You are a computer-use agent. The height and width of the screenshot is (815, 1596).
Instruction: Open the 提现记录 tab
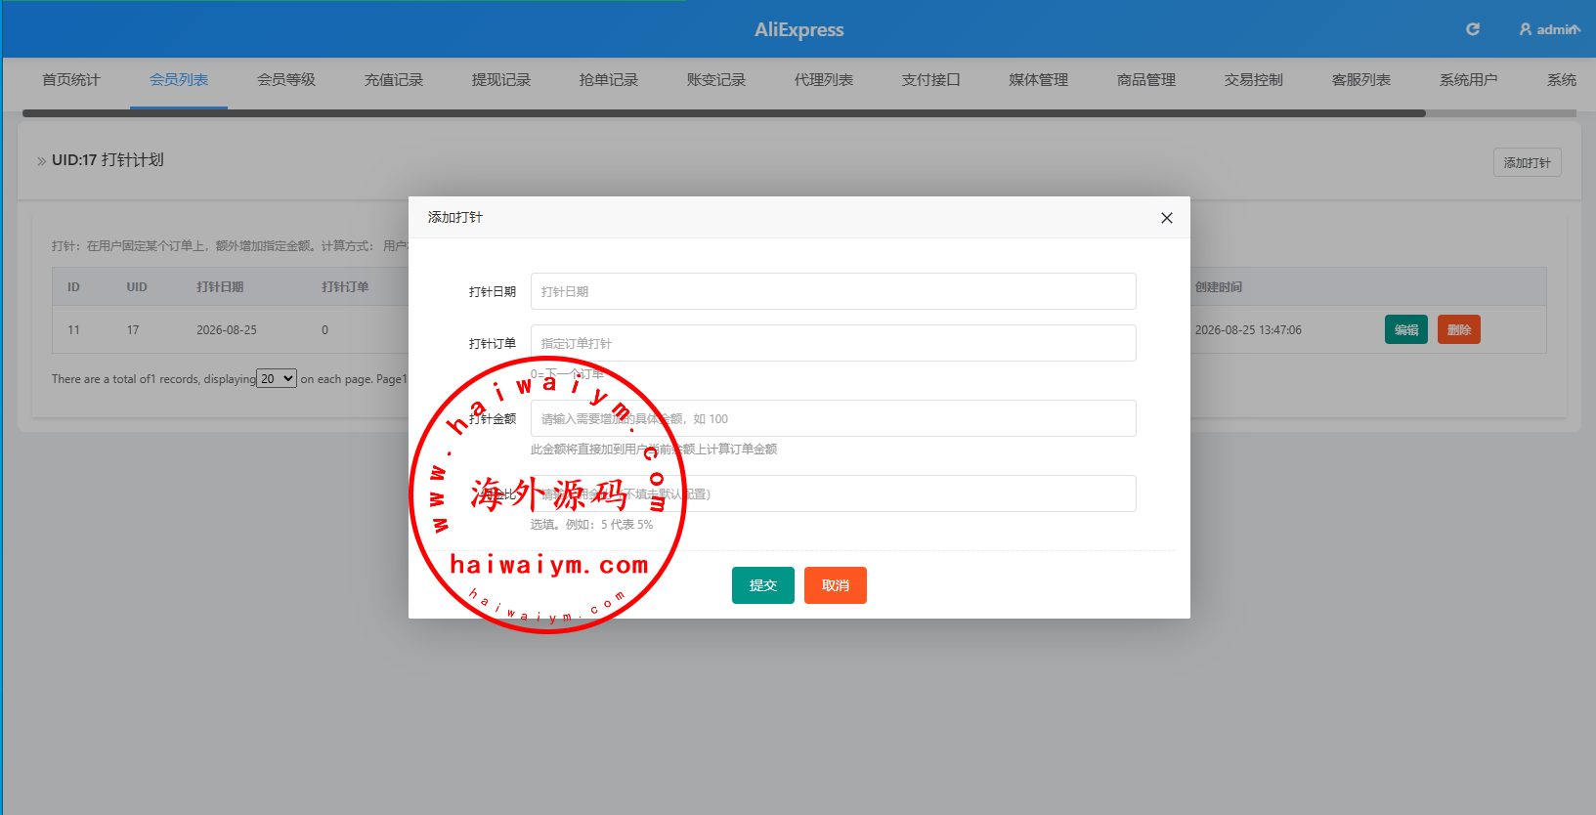pos(501,80)
